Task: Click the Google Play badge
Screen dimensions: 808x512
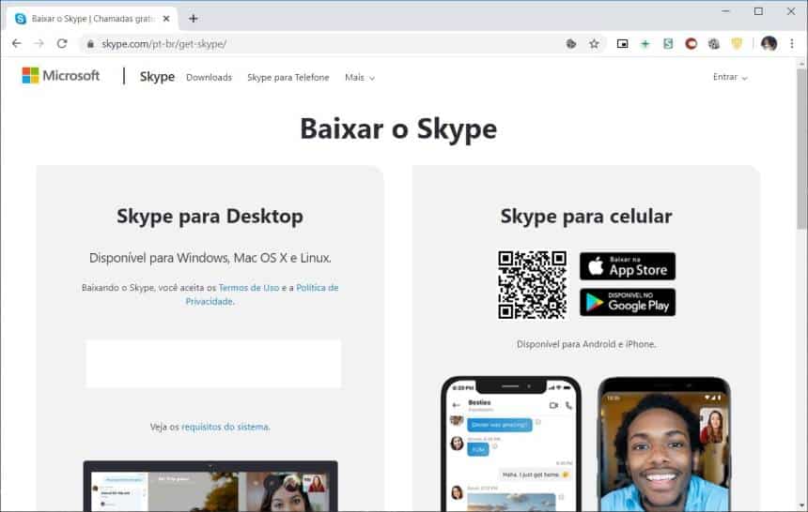Action: [x=627, y=302]
